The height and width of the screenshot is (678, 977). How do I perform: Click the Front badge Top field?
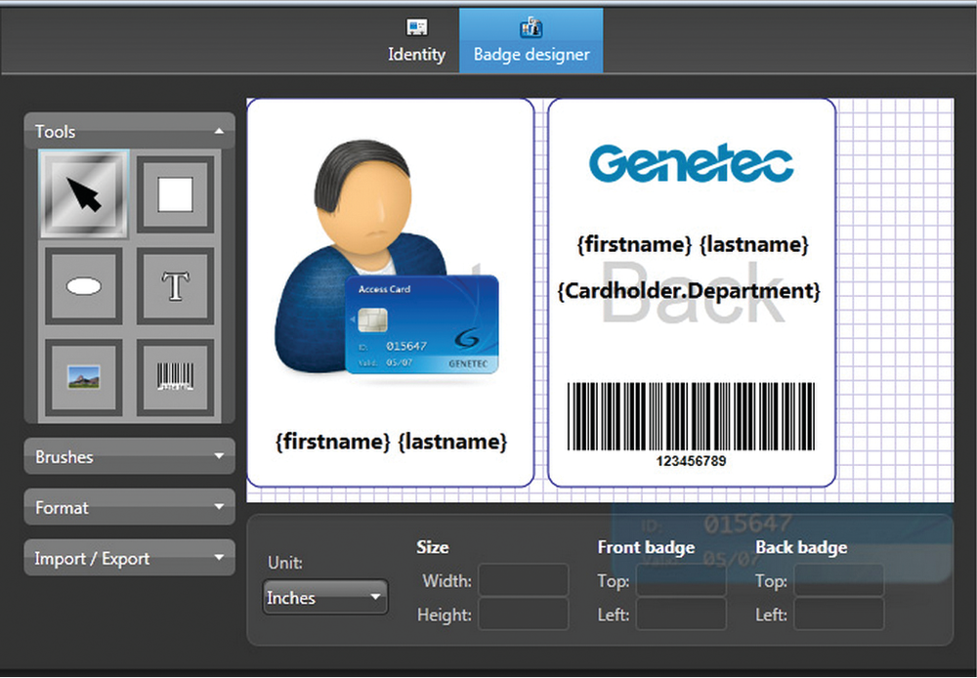point(681,580)
